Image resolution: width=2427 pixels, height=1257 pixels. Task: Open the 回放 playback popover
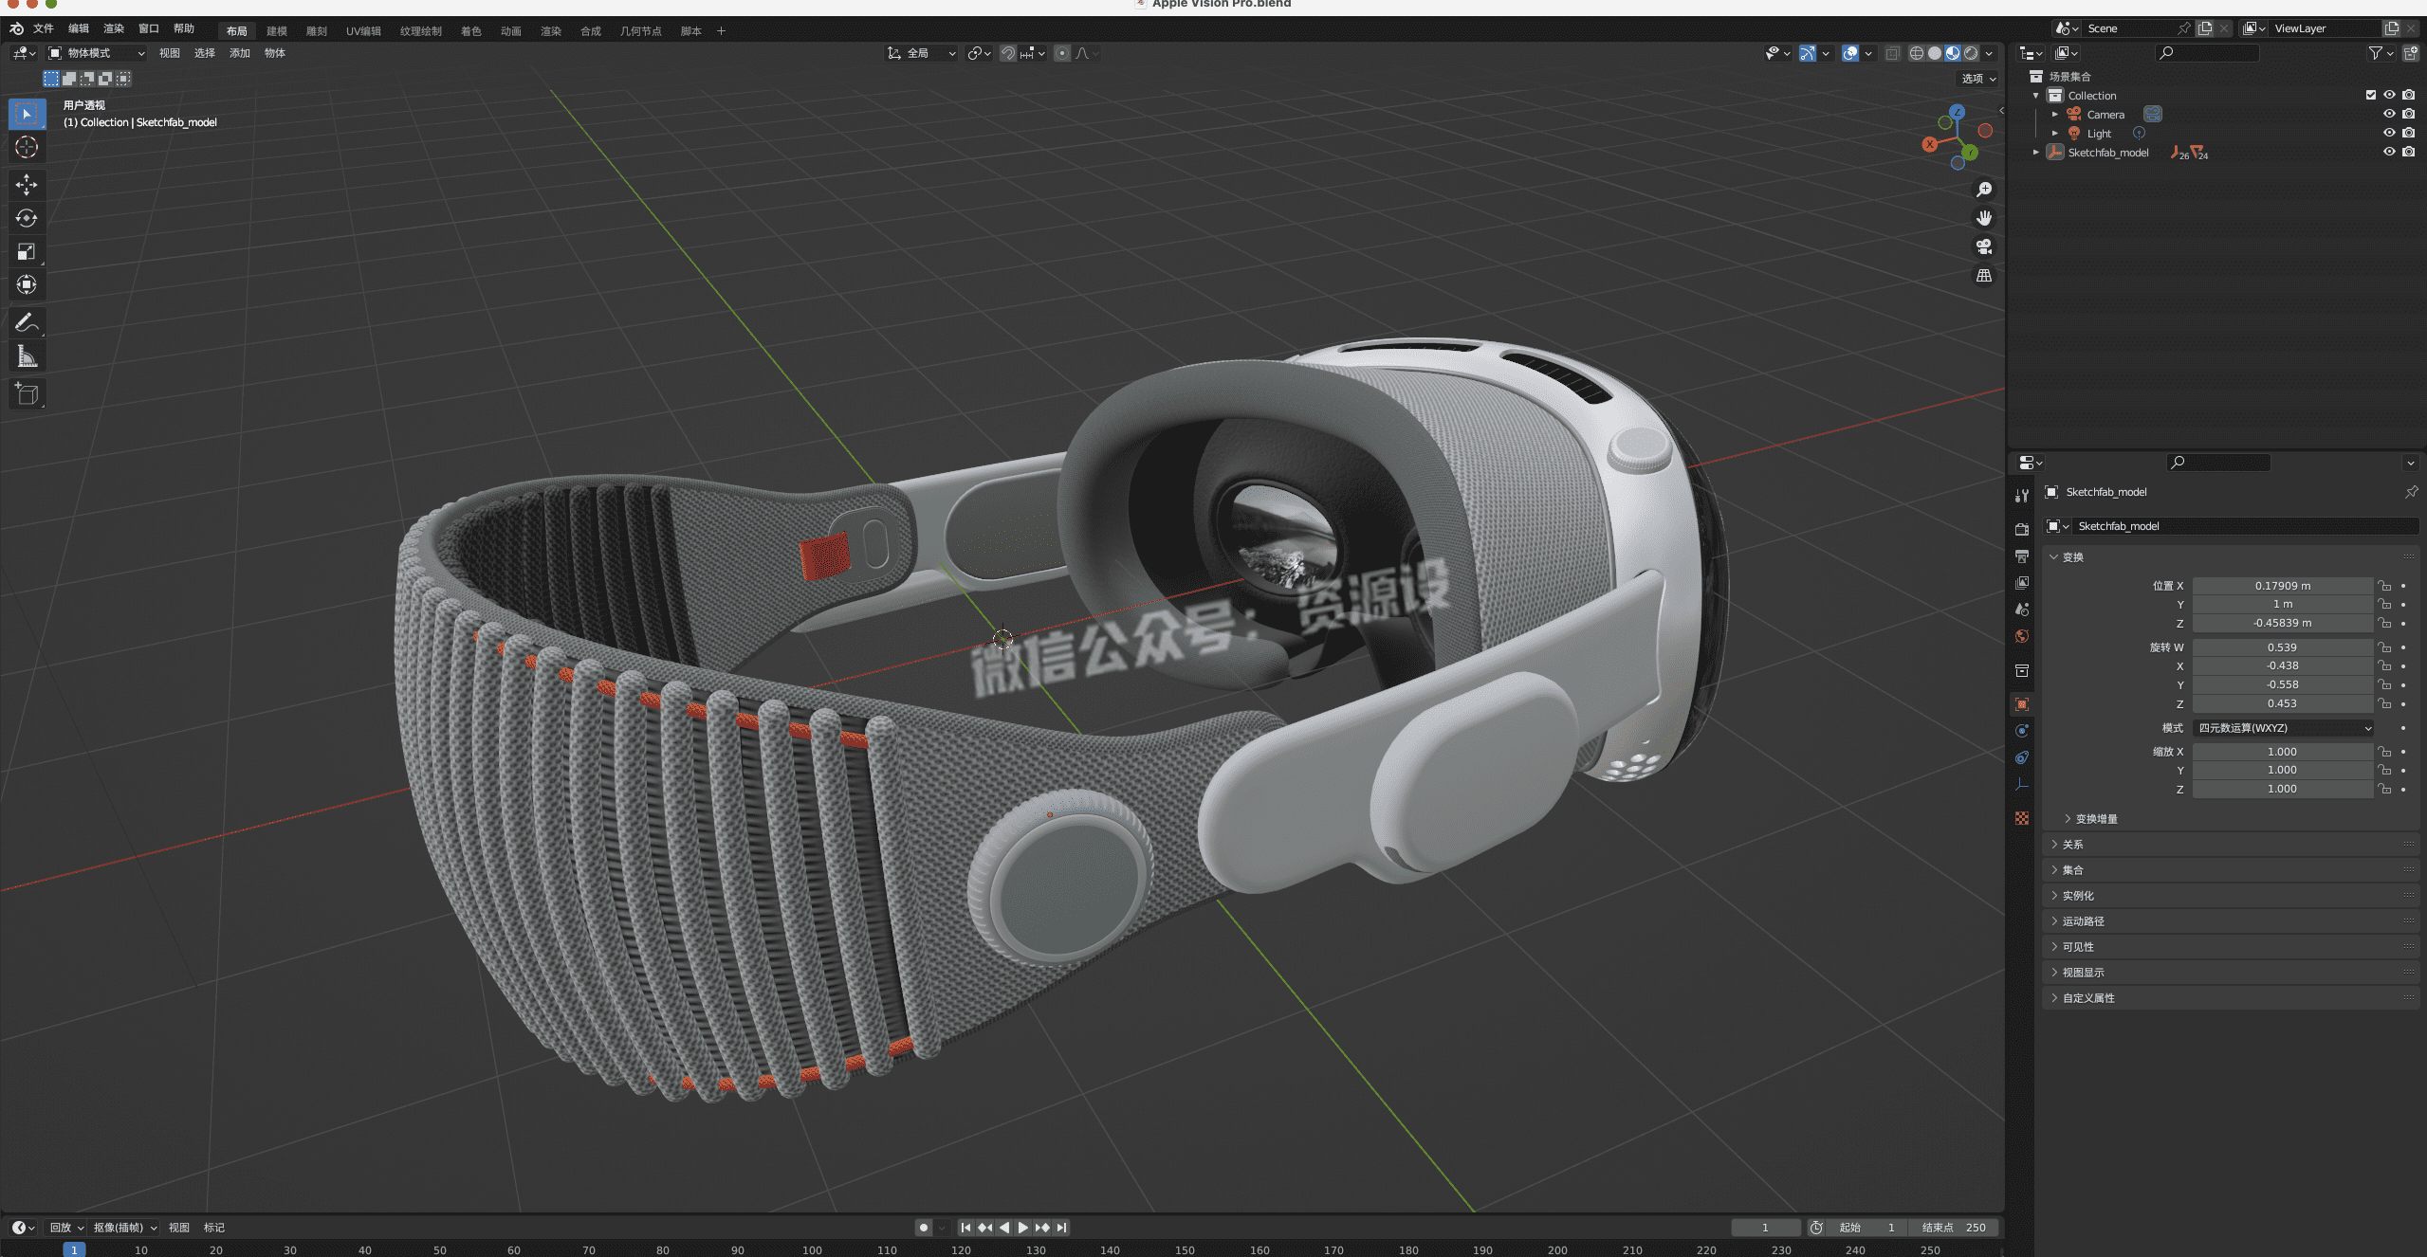click(x=66, y=1227)
